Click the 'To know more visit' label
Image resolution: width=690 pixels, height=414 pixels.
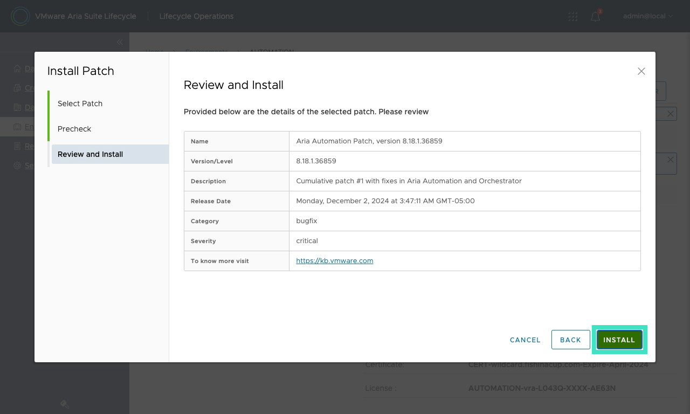(x=220, y=261)
